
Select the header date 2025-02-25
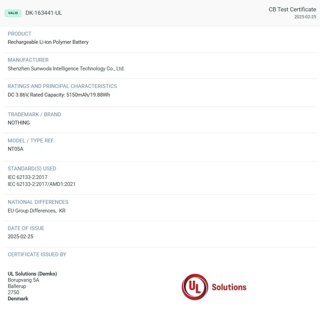pos(305,17)
